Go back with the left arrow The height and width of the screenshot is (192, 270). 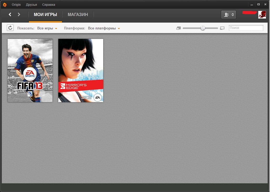10,14
